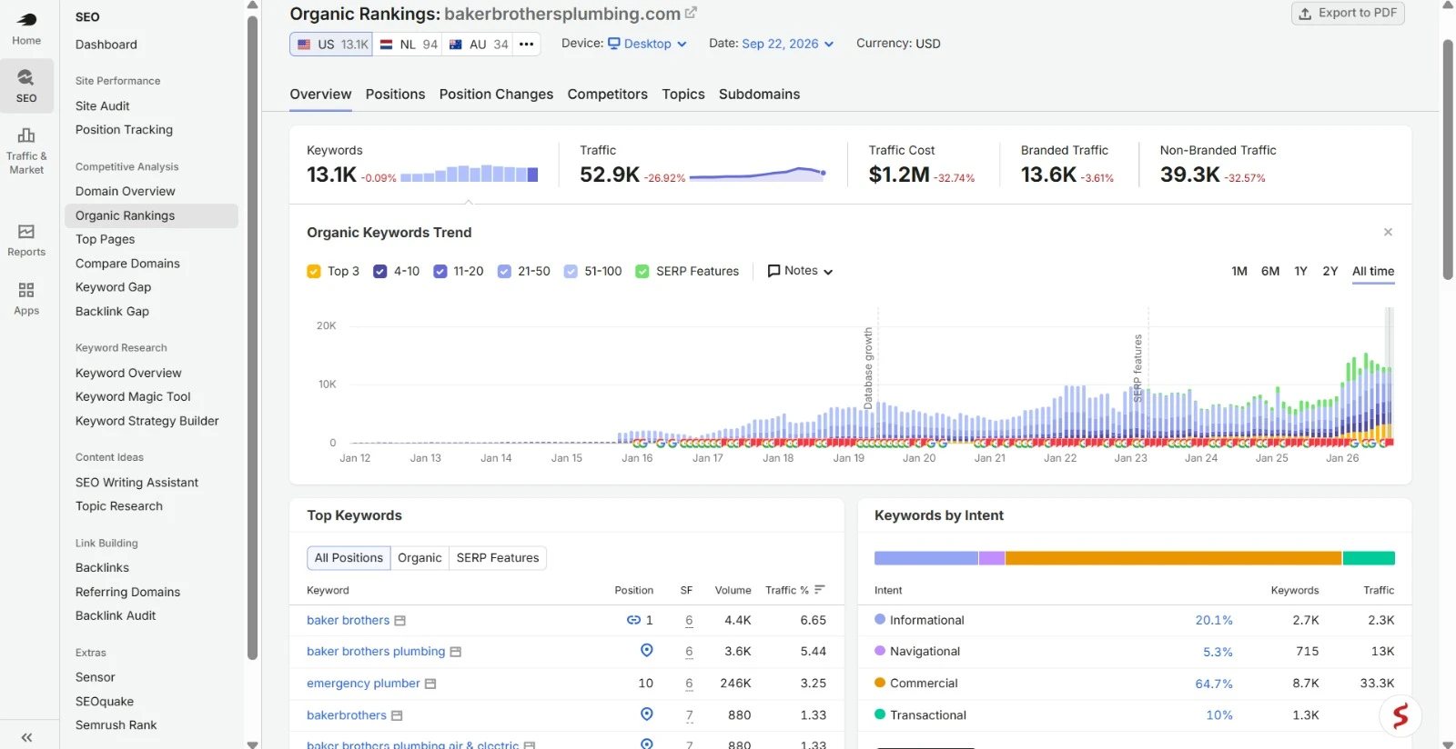This screenshot has height=749, width=1456.
Task: Uncheck the Top 3 checkbox
Action: coord(314,271)
